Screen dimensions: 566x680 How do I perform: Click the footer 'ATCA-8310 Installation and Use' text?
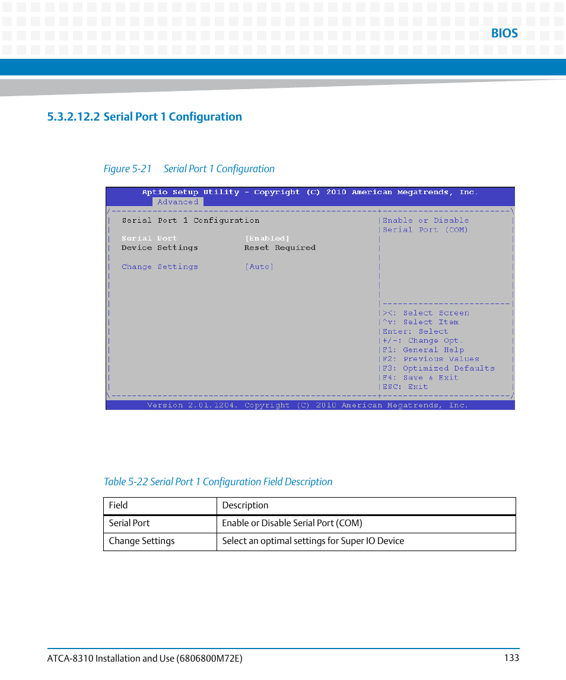click(x=145, y=658)
